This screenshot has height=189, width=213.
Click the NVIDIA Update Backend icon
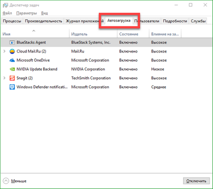point(12,69)
